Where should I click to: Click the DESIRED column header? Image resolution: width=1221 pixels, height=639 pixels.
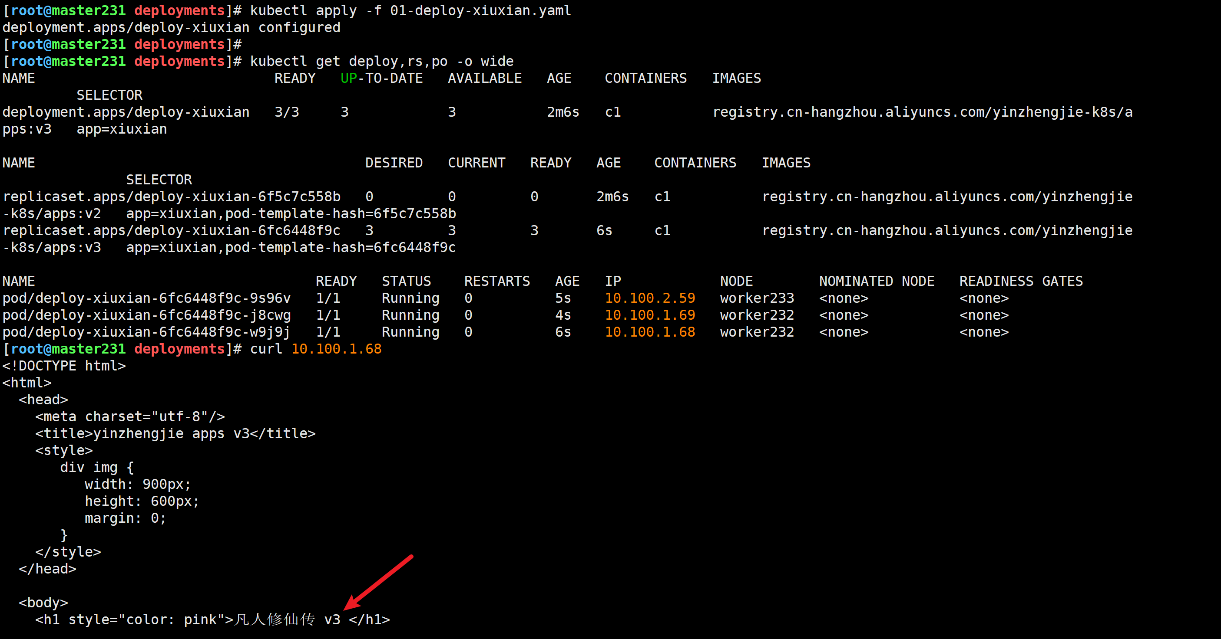(394, 163)
